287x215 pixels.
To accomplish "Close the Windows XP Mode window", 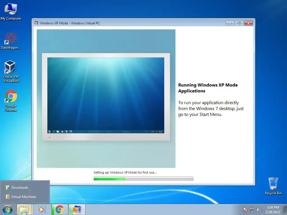I will coord(248,23).
